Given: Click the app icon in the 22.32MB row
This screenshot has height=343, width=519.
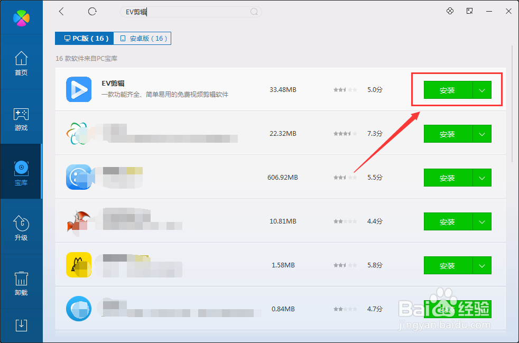Looking at the screenshot, I should pyautogui.click(x=79, y=133).
